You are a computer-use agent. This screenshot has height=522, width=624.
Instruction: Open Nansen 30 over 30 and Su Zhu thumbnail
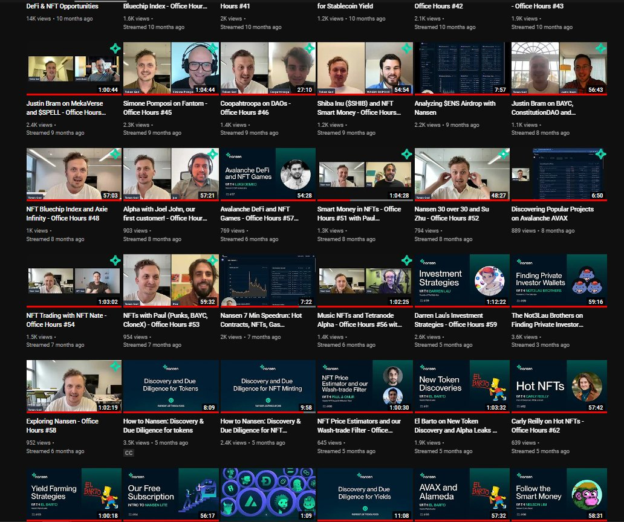(x=462, y=174)
